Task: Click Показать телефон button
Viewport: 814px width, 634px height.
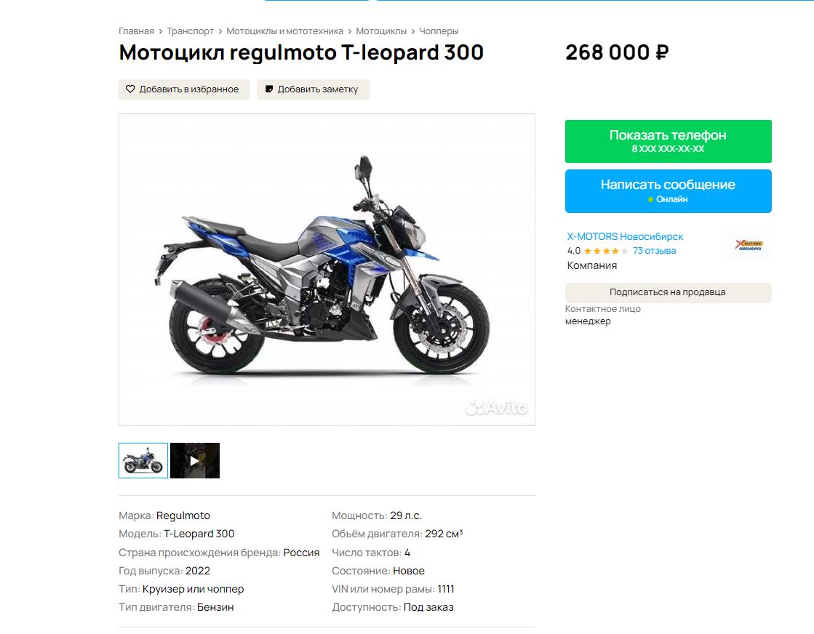Action: (668, 141)
